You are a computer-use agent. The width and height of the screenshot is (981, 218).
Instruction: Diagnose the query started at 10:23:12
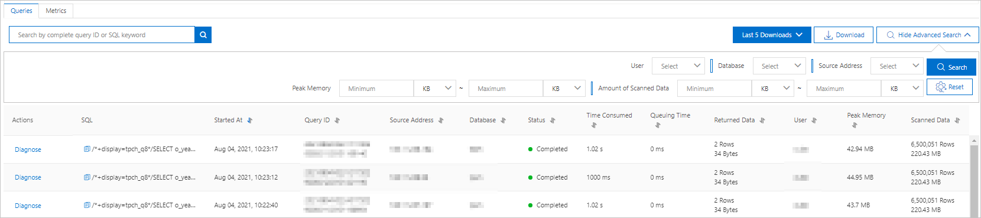click(28, 177)
